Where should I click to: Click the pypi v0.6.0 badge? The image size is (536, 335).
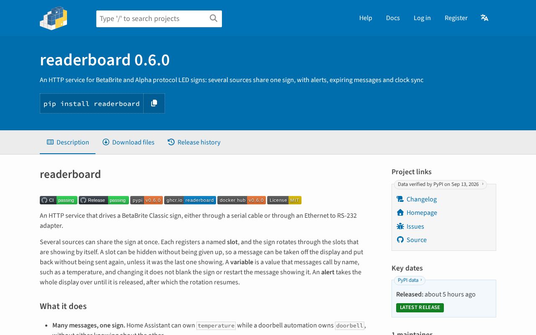tap(147, 200)
